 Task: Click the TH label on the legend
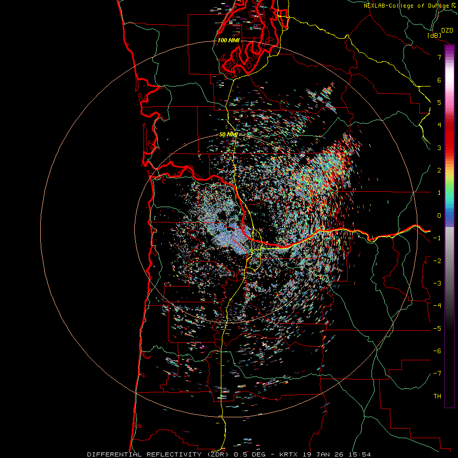coord(437,396)
